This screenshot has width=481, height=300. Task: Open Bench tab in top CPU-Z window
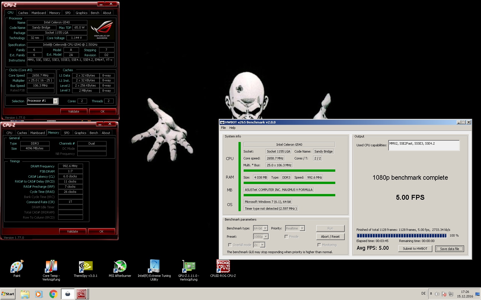(x=95, y=13)
